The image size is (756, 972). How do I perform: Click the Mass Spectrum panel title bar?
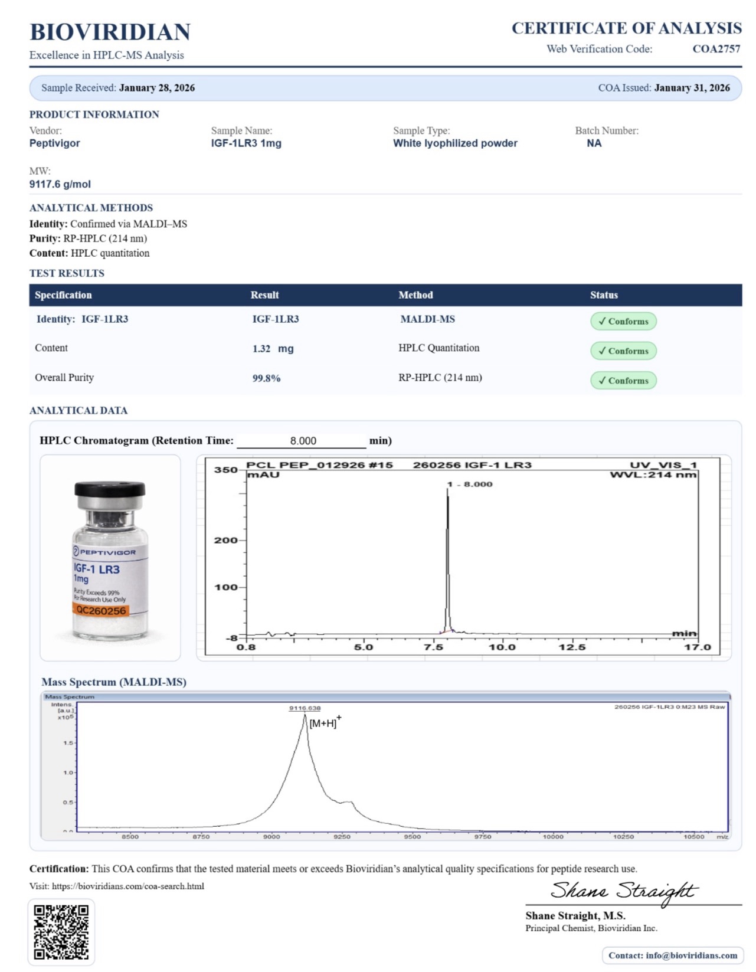(386, 696)
